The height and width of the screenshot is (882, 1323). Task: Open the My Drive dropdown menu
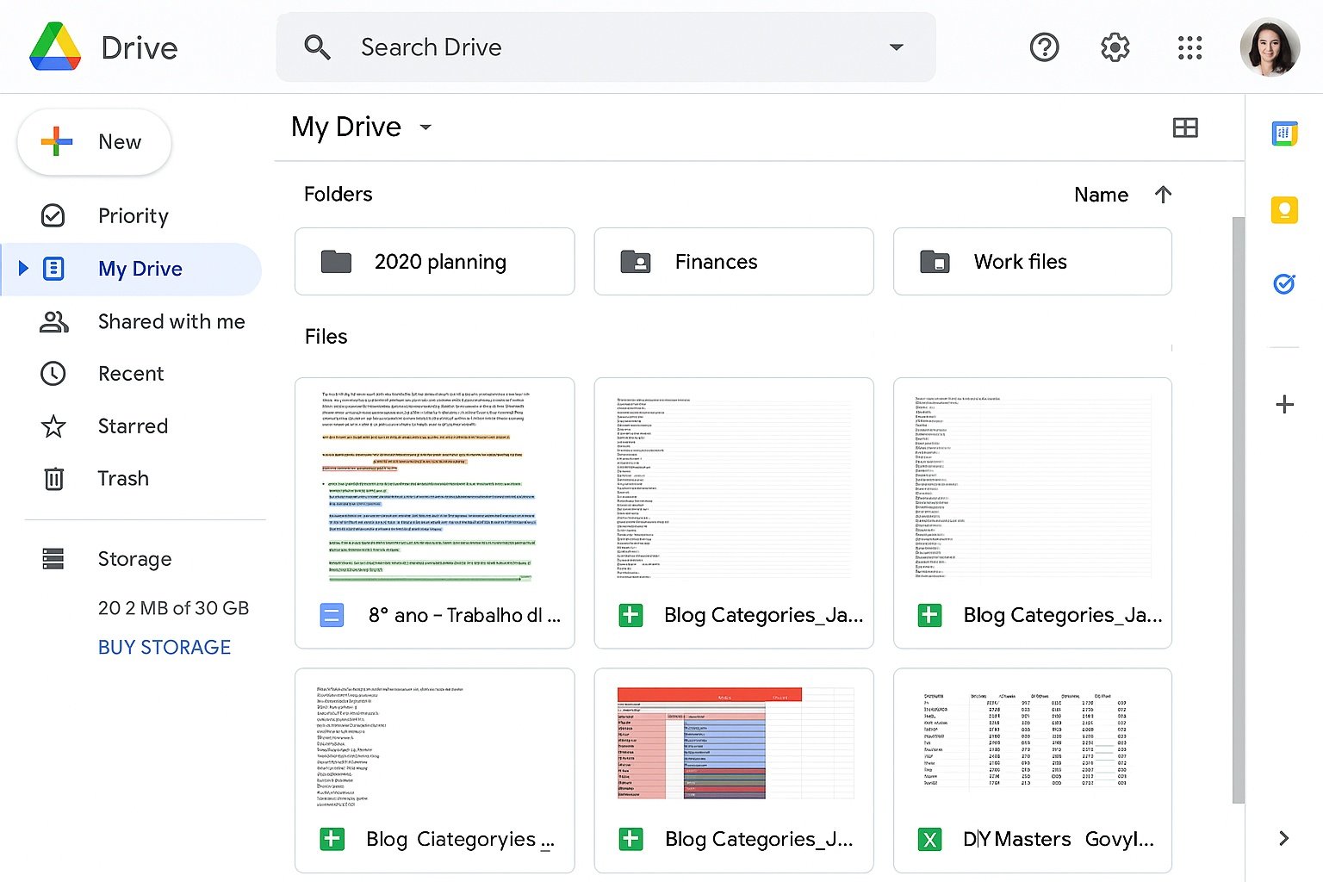[x=425, y=127]
